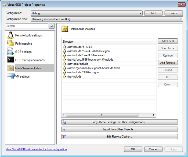
Task: Click the Remove button
Action: (168, 56)
